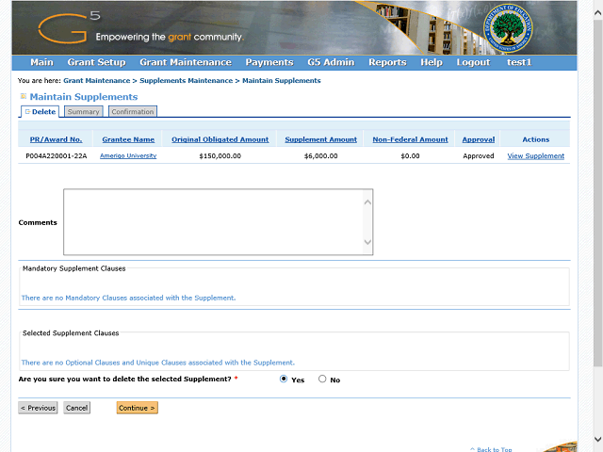Sort by Approval column
The image size is (603, 452).
coord(479,139)
